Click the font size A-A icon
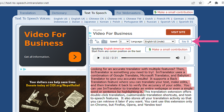This screenshot has height=112, width=224. click(97, 41)
